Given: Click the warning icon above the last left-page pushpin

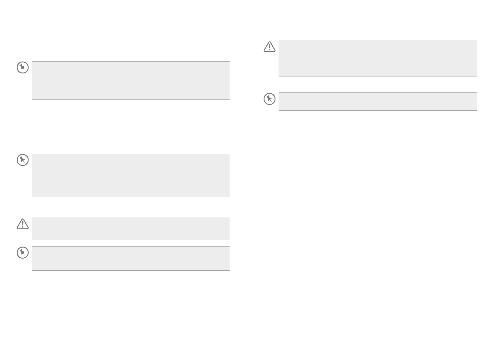Looking at the screenshot, I should click(x=23, y=224).
